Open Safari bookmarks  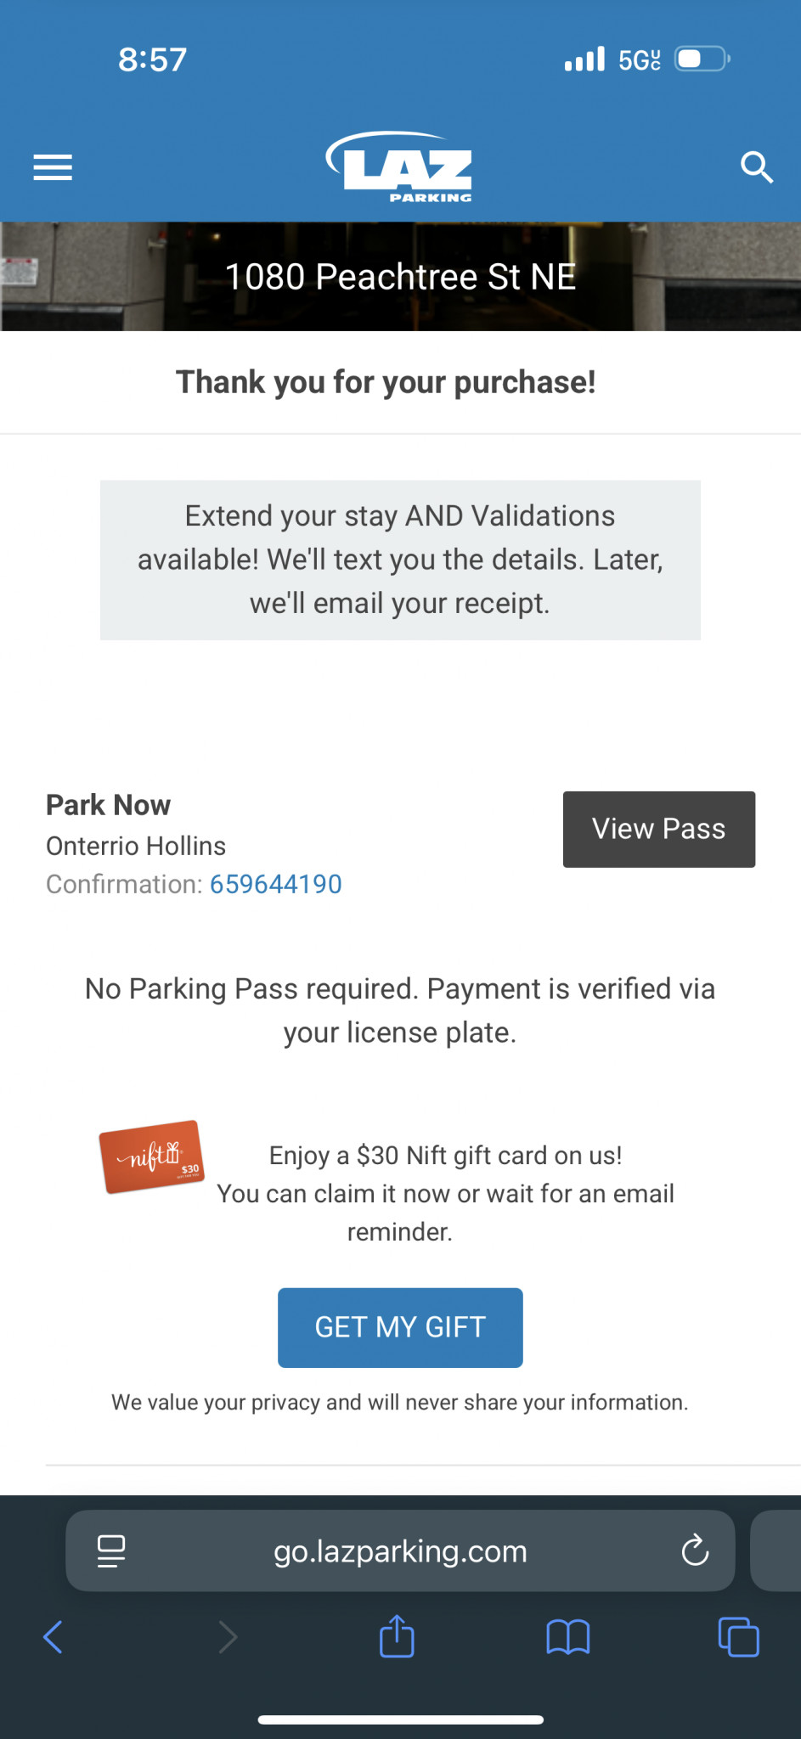567,1636
